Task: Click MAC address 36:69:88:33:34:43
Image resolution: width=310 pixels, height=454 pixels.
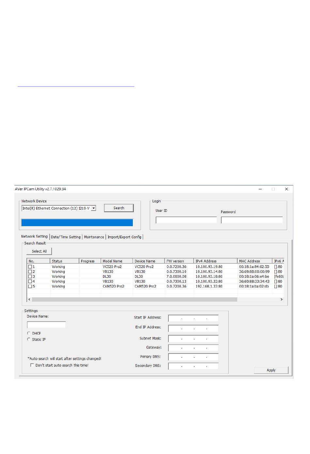Action: (x=254, y=281)
